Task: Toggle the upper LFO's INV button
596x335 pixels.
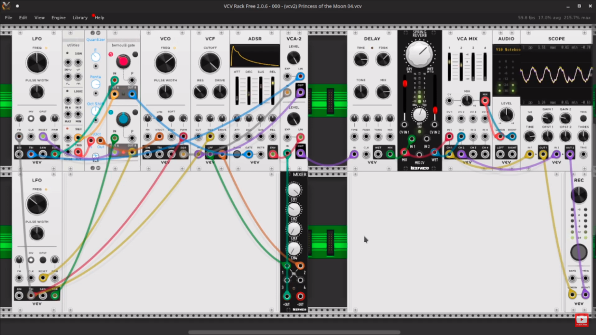Action: (x=31, y=118)
